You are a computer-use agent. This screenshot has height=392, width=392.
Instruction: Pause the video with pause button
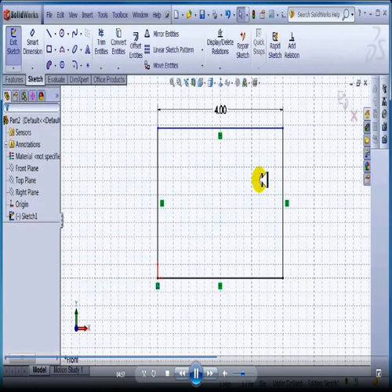click(196, 373)
